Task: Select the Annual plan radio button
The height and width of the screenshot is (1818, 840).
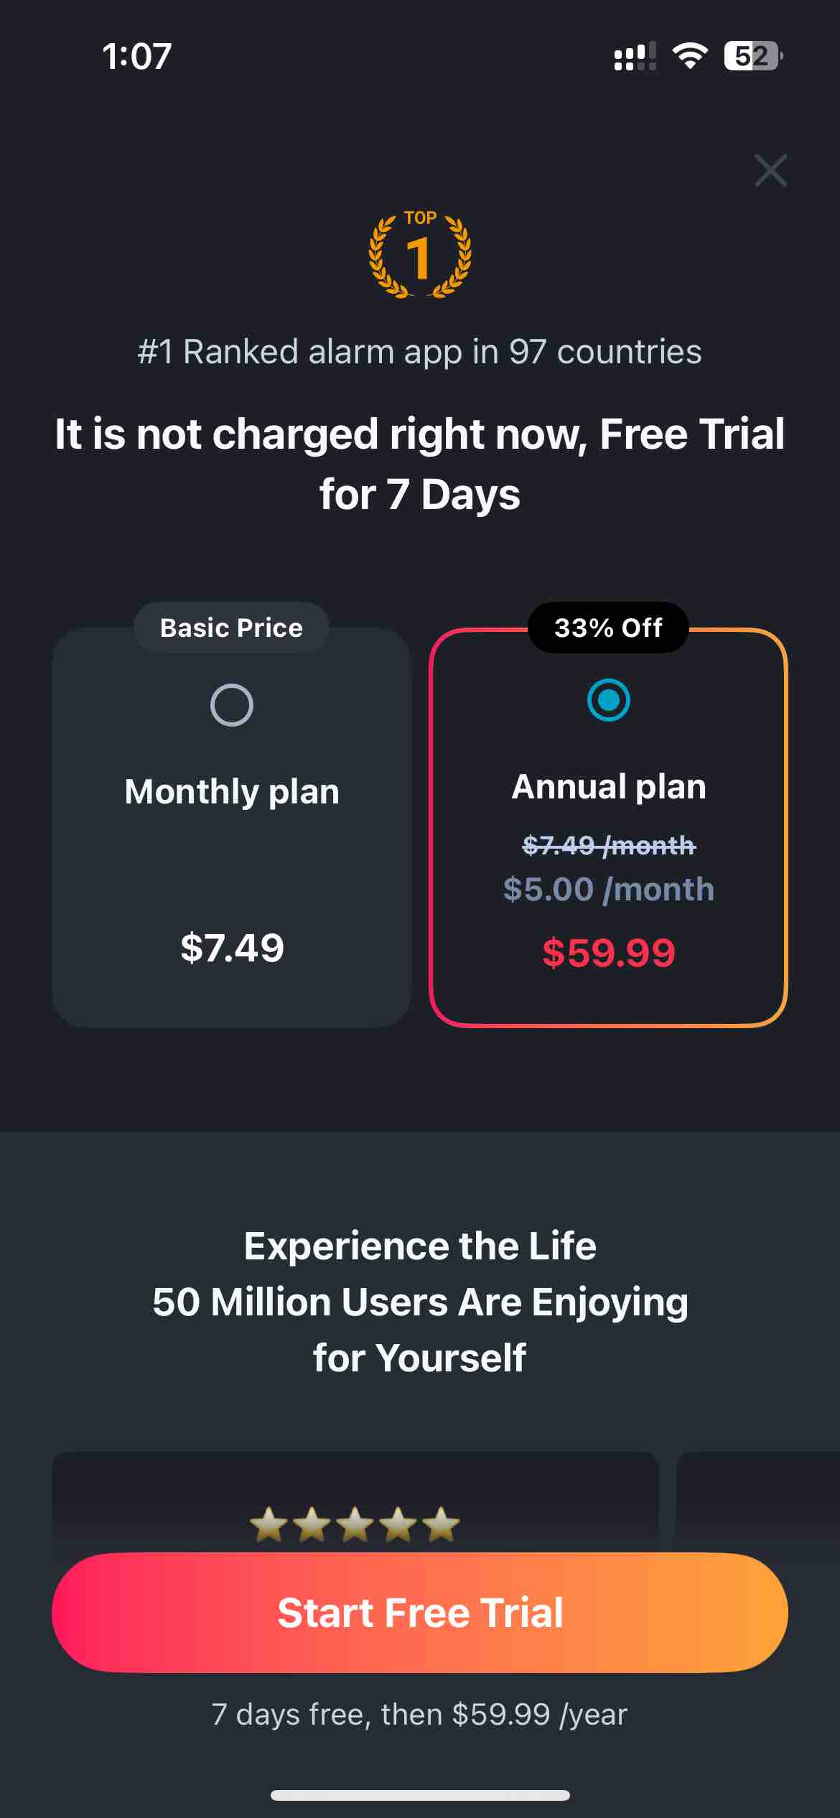Action: 608,699
